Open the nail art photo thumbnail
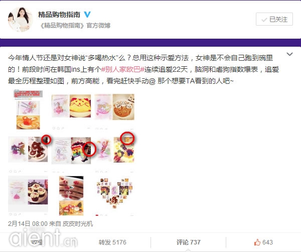Image resolution: width=301 pixels, height=252 pixels. [71, 196]
